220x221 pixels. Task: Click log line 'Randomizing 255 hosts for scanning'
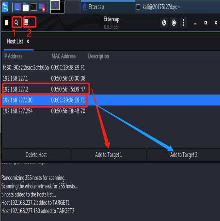click(34, 178)
